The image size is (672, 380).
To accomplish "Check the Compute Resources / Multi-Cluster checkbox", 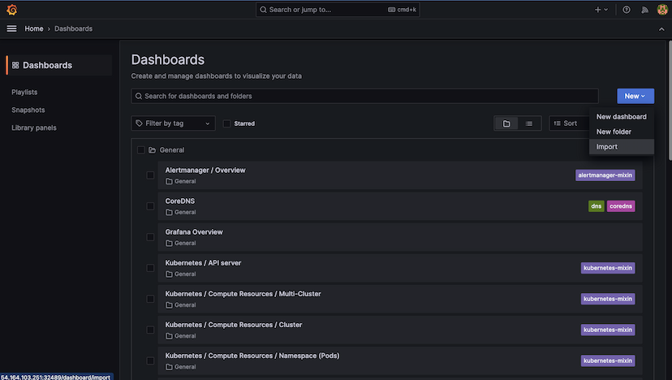I will 150,299.
